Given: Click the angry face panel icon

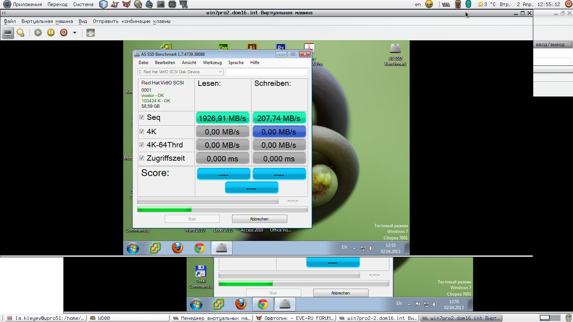Looking at the screenshot, I should point(429,4).
